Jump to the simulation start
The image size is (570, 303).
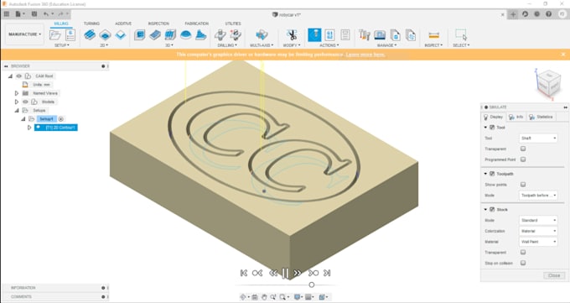pyautogui.click(x=244, y=273)
